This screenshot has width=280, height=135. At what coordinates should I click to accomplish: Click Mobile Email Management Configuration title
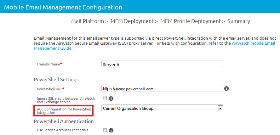63,7
